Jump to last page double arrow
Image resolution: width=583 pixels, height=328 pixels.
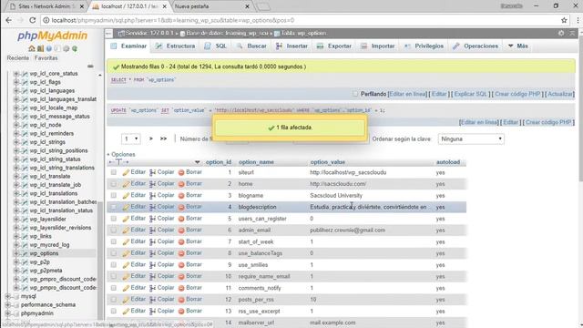click(x=163, y=138)
